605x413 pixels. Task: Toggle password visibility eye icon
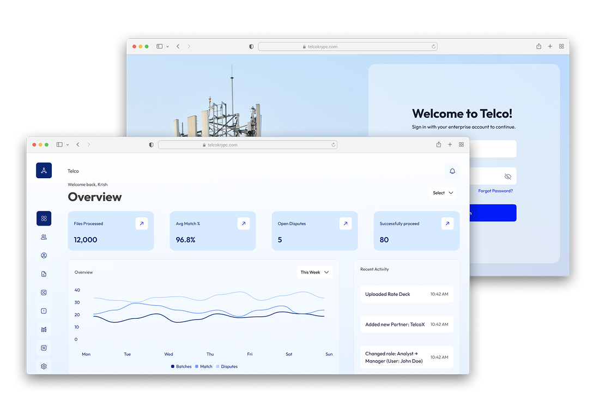pyautogui.click(x=507, y=177)
